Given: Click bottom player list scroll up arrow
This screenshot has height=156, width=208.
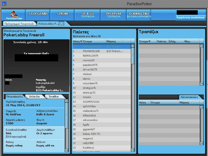Looking at the screenshot, I should point(202,107).
